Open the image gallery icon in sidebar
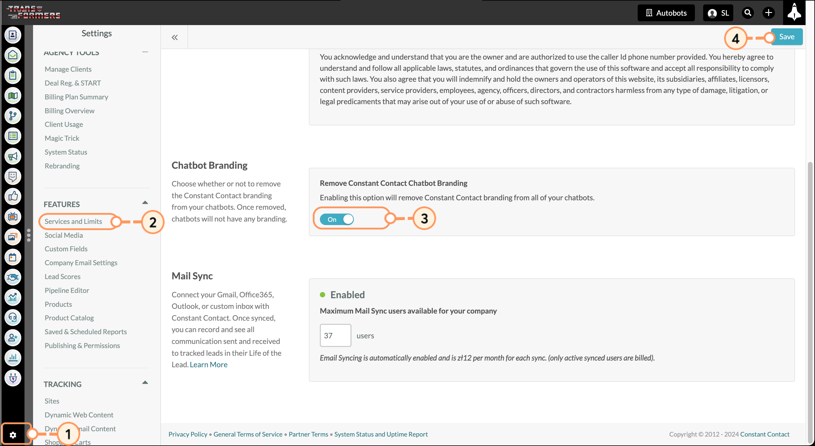The image size is (815, 446). pyautogui.click(x=13, y=237)
